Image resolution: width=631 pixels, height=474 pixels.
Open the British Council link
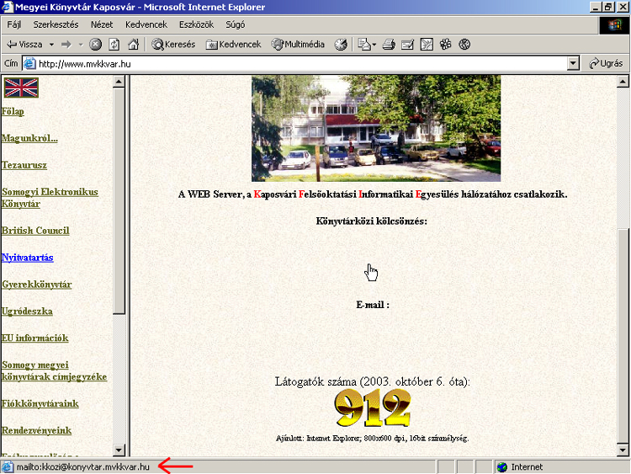(x=35, y=231)
